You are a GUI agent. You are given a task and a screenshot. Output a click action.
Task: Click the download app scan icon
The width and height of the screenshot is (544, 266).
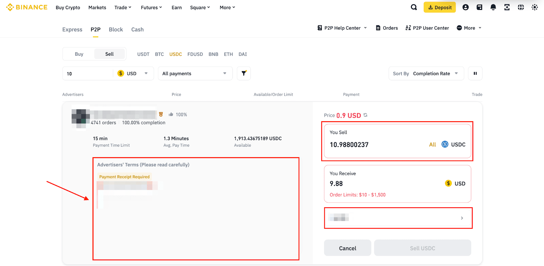pos(507,7)
